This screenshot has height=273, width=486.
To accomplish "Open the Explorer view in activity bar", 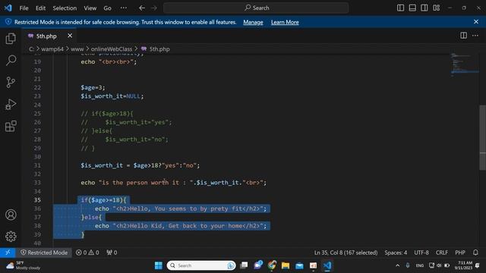I will click(x=11, y=39).
